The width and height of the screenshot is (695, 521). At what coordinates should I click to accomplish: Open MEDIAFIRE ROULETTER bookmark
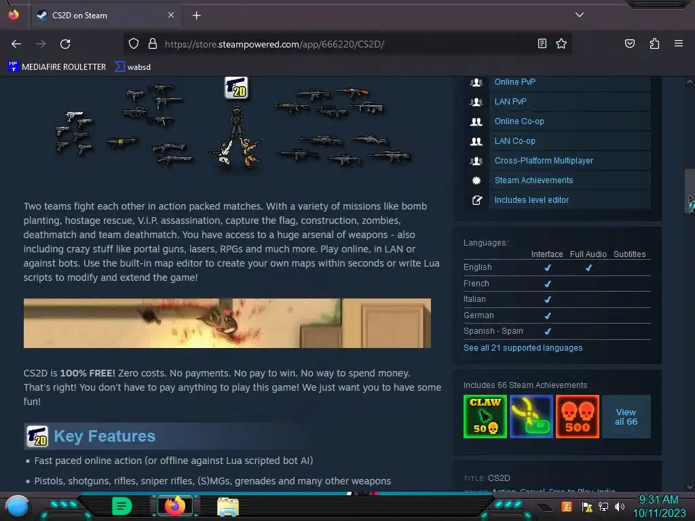57,67
